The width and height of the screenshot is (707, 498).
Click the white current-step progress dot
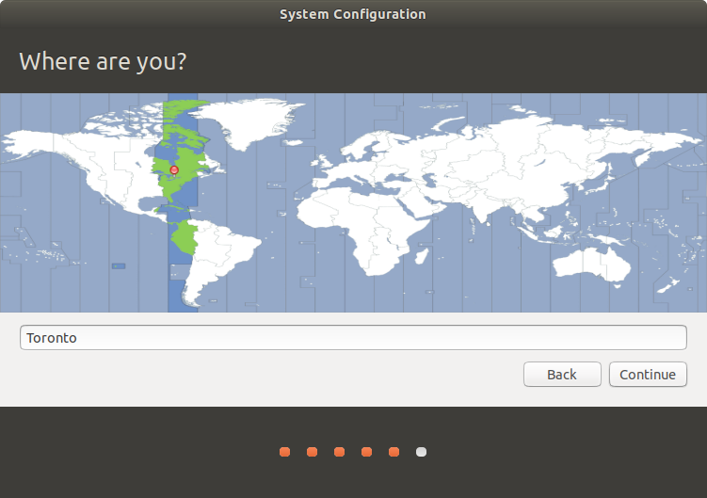tap(421, 452)
